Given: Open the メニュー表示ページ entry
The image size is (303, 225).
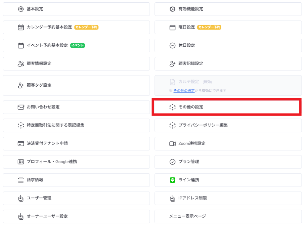Looking at the screenshot, I should click(187, 216).
